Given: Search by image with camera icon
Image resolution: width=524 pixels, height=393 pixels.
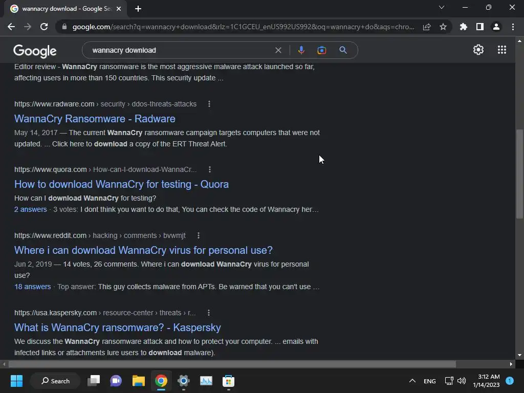Looking at the screenshot, I should click(321, 50).
